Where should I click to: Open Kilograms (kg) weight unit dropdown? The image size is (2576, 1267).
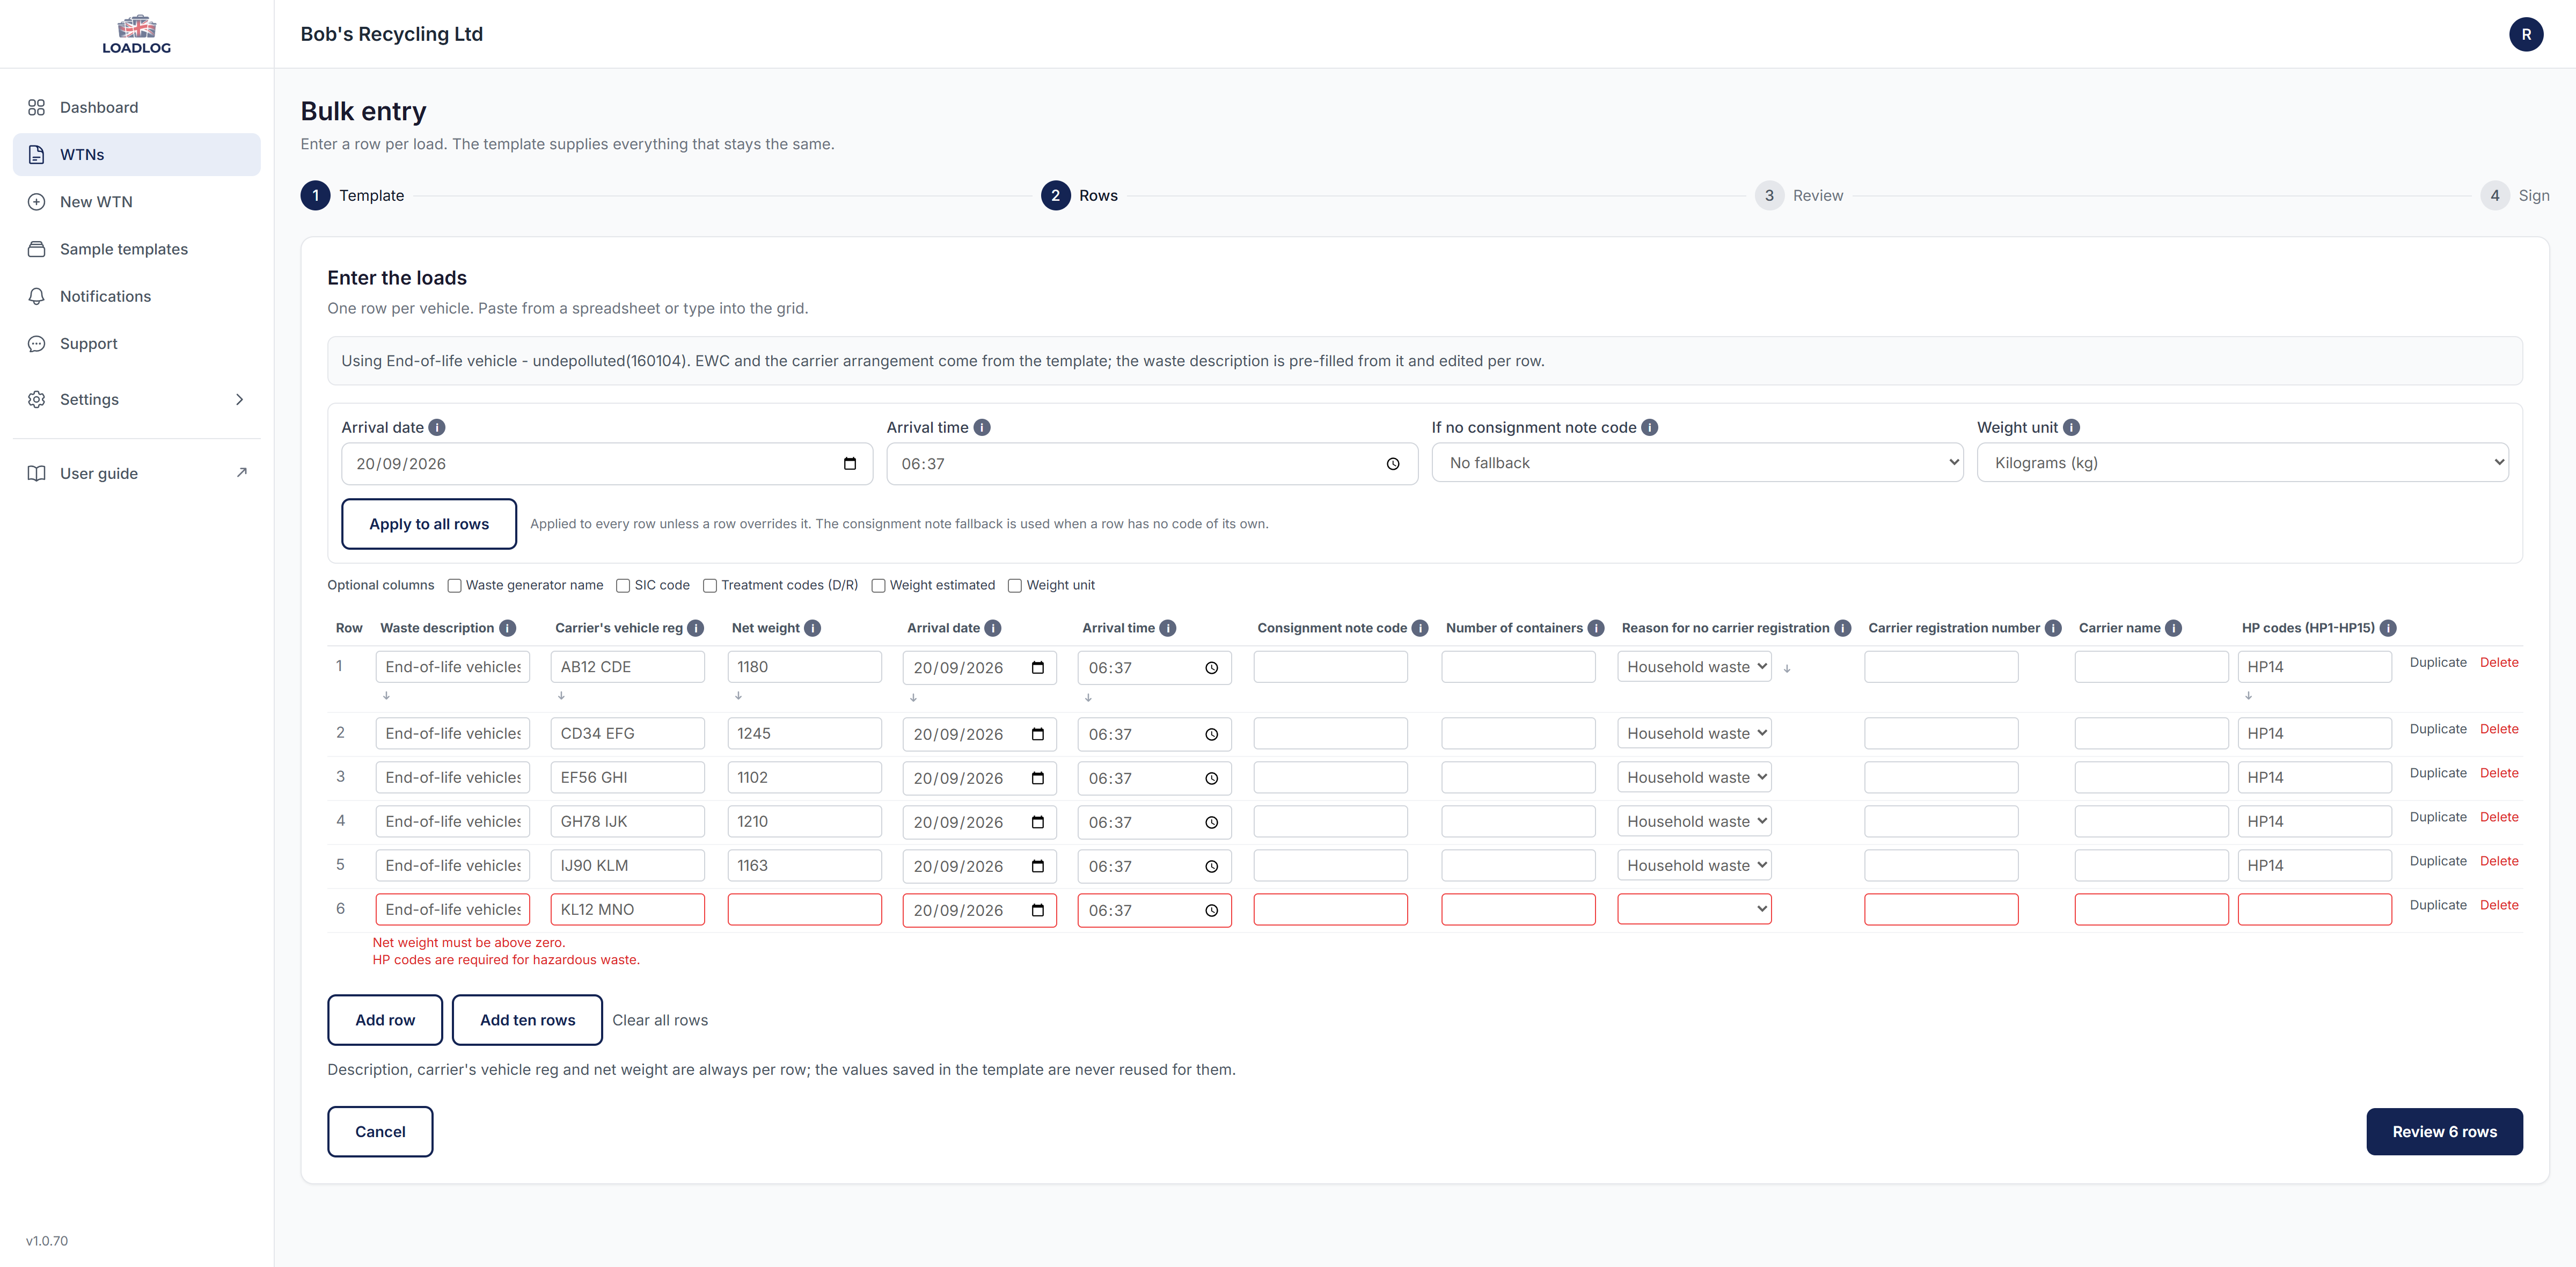(2242, 463)
